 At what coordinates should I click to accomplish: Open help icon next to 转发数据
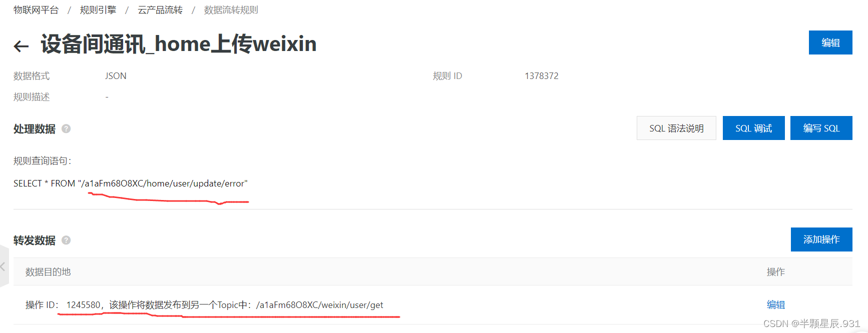click(x=66, y=240)
